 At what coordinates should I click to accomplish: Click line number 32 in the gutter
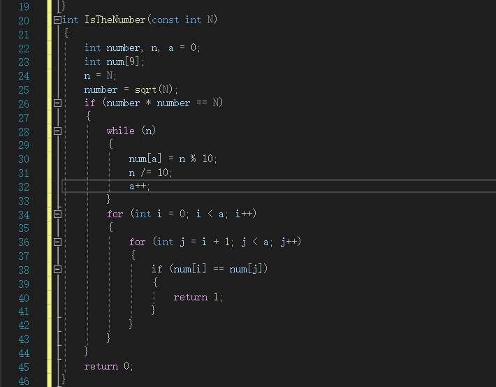[24, 187]
